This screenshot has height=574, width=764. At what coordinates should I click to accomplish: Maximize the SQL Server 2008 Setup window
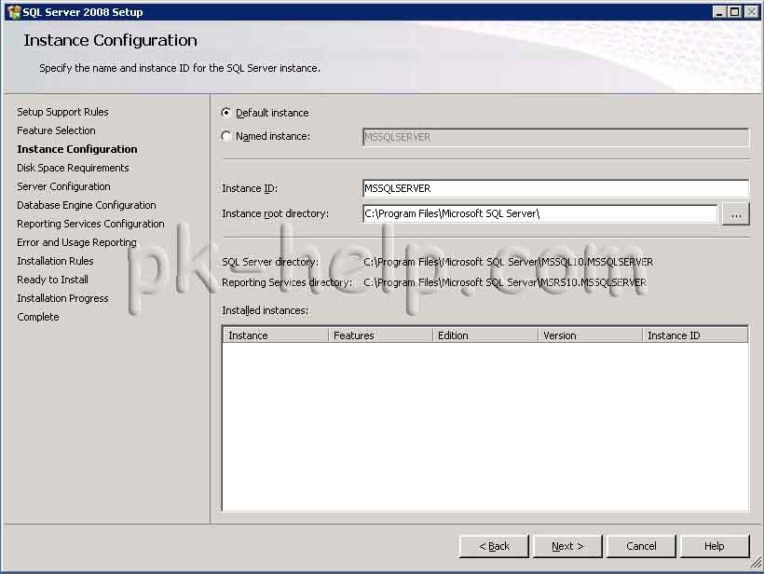click(735, 12)
